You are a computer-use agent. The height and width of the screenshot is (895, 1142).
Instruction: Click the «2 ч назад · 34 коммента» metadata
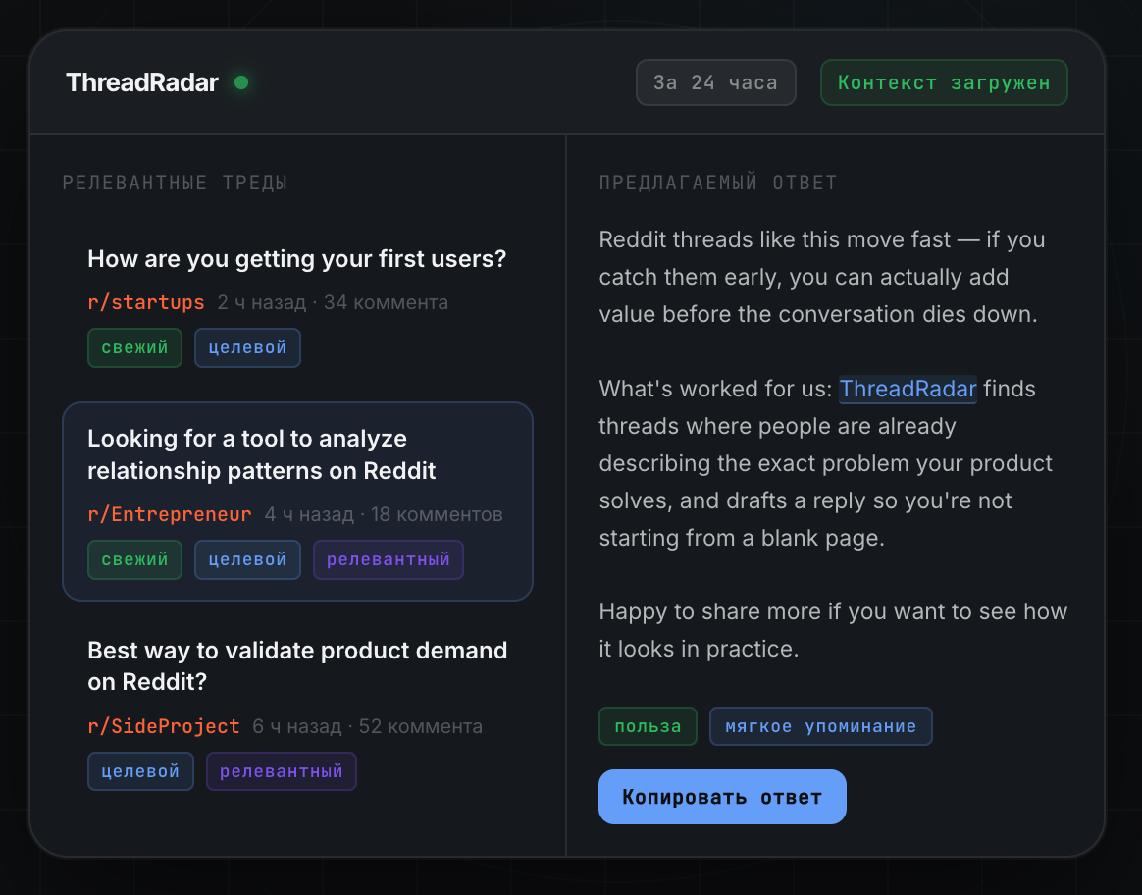click(333, 302)
